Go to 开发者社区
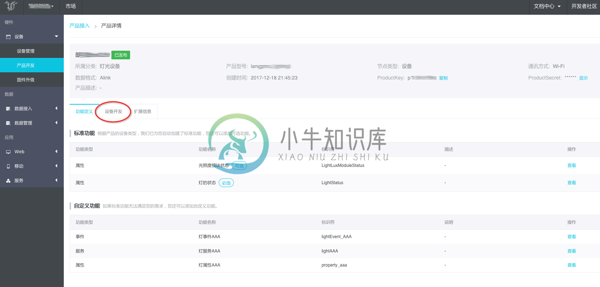The image size is (600, 287). pos(584,6)
